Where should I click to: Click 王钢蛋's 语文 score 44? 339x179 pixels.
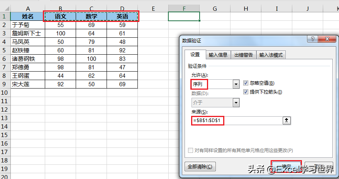[60, 76]
